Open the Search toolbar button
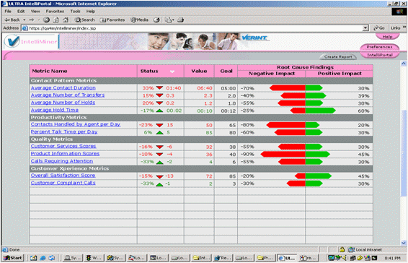Image resolution: width=408 pixels, height=263 pixels. [85, 20]
